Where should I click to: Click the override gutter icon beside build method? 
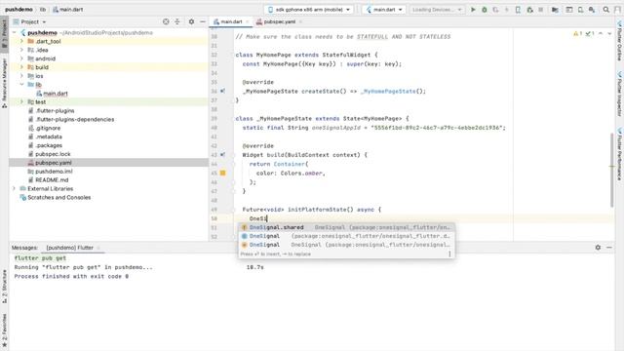click(223, 155)
